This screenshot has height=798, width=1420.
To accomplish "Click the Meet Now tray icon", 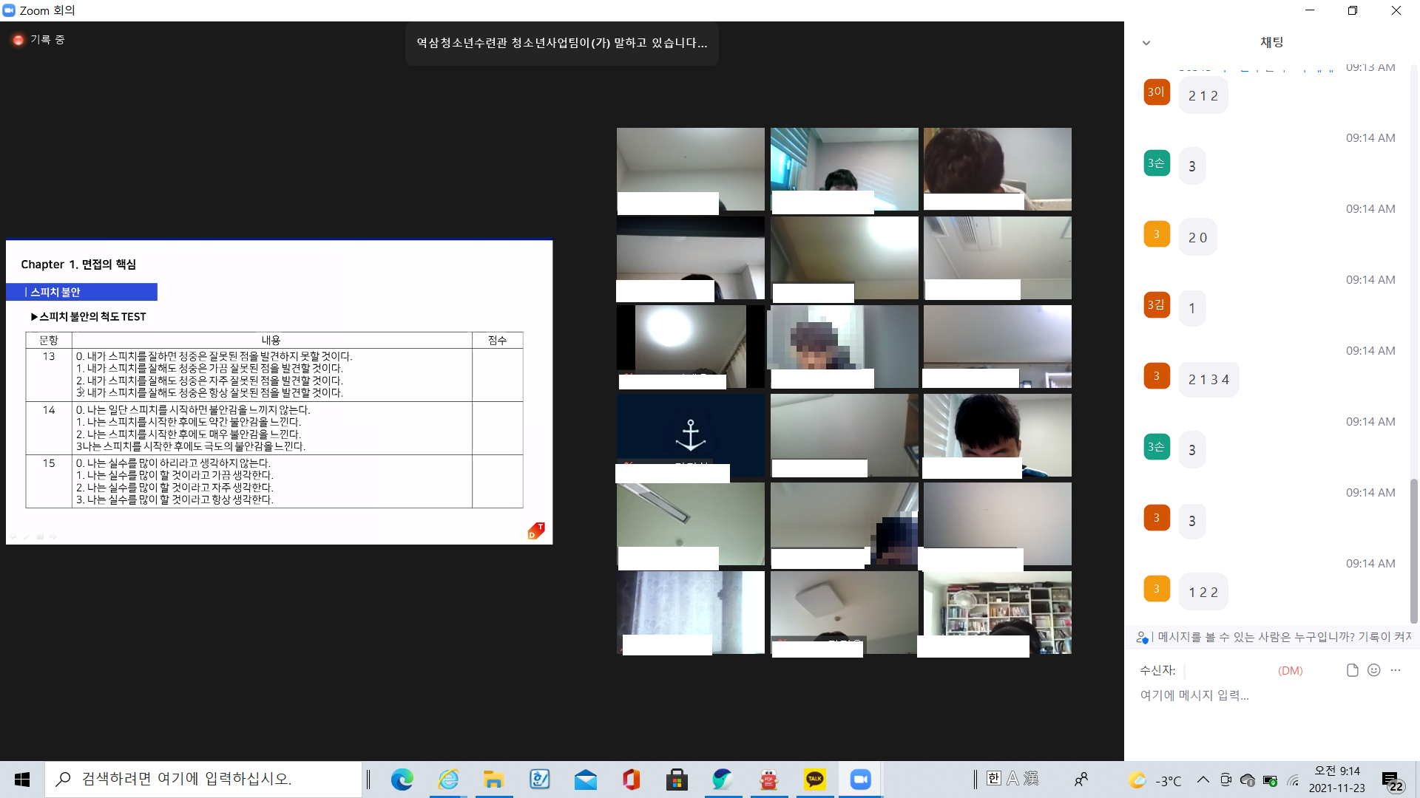I will (x=1225, y=780).
